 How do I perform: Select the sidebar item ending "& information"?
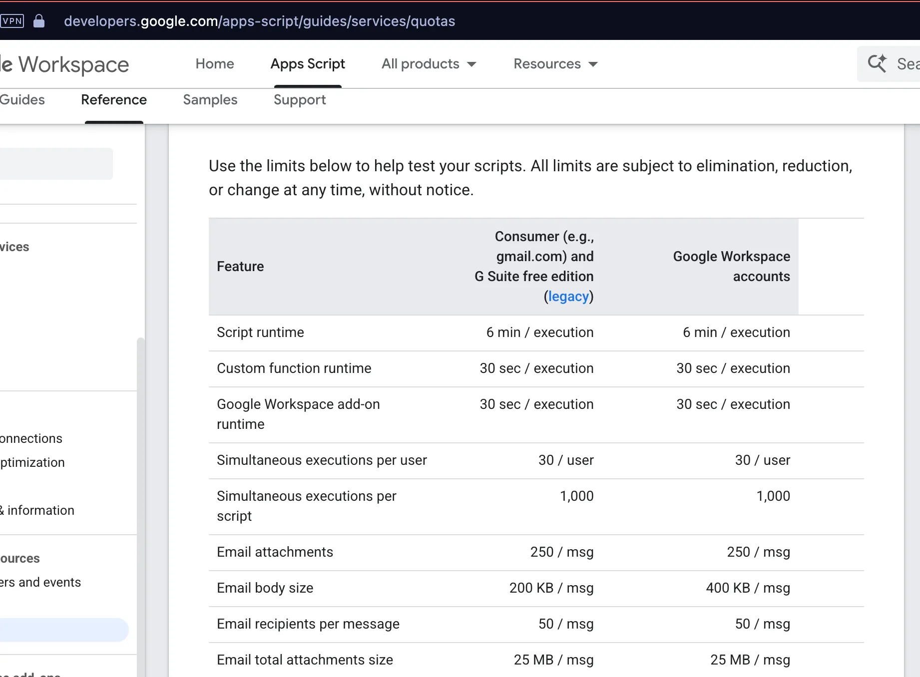coord(37,510)
